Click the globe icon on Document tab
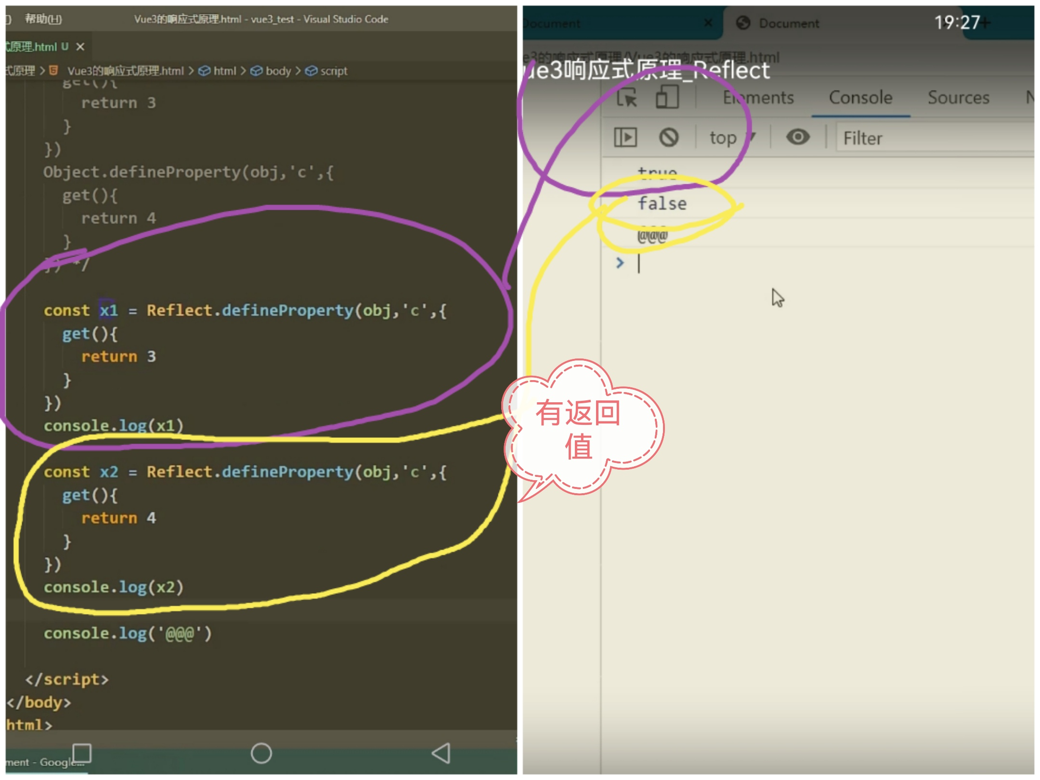This screenshot has width=1040, height=780. (743, 23)
